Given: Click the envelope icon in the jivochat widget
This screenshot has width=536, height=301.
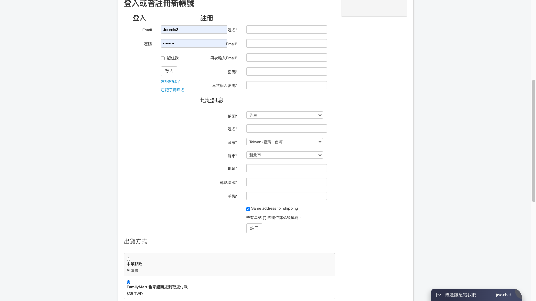Looking at the screenshot, I should [439, 295].
